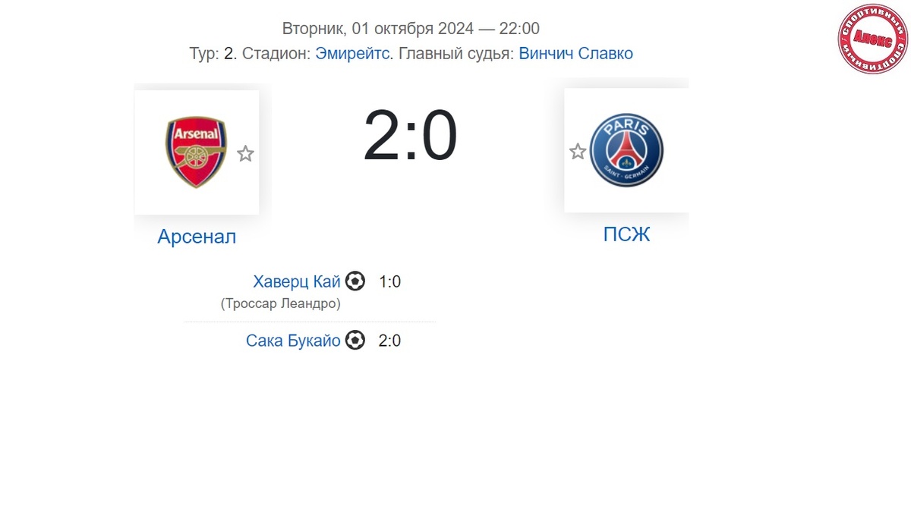Click the large 2:0 final score
911x512 pixels.
(410, 137)
